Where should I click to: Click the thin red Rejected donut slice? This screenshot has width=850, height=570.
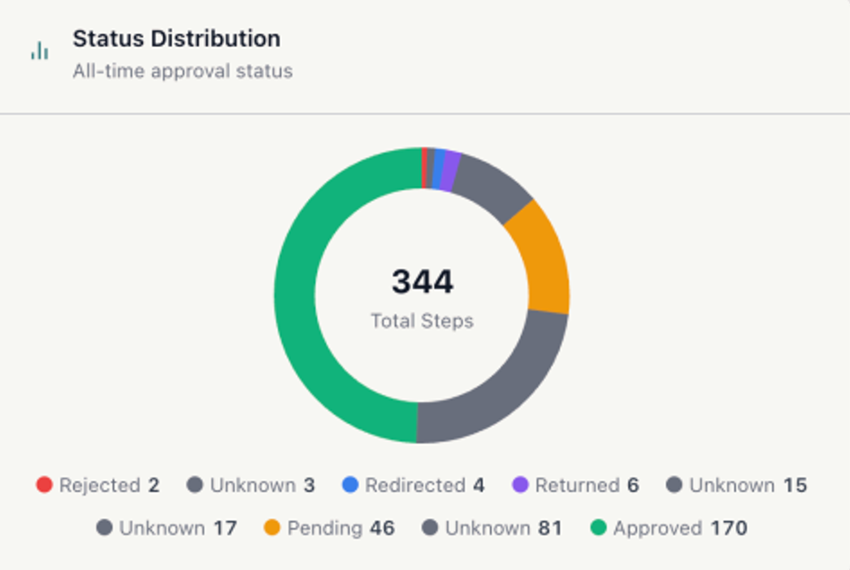(424, 167)
